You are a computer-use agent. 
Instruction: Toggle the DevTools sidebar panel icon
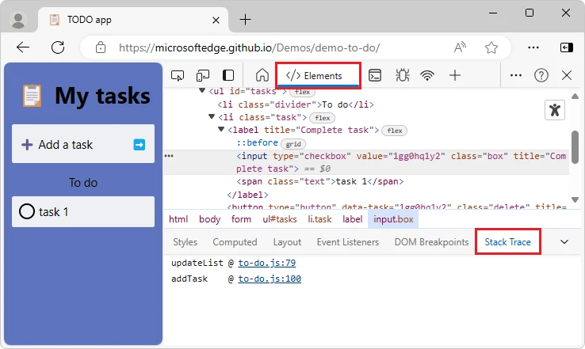[228, 76]
